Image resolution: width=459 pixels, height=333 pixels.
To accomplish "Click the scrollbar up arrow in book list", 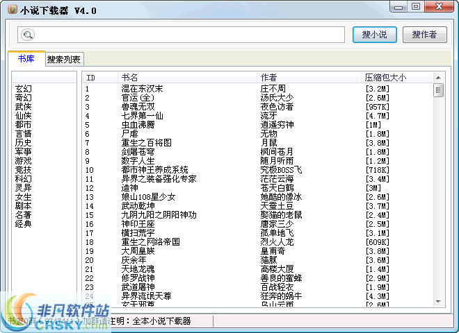I will [x=438, y=78].
